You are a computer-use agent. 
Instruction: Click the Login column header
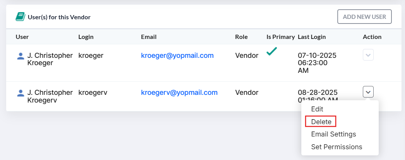tap(86, 37)
